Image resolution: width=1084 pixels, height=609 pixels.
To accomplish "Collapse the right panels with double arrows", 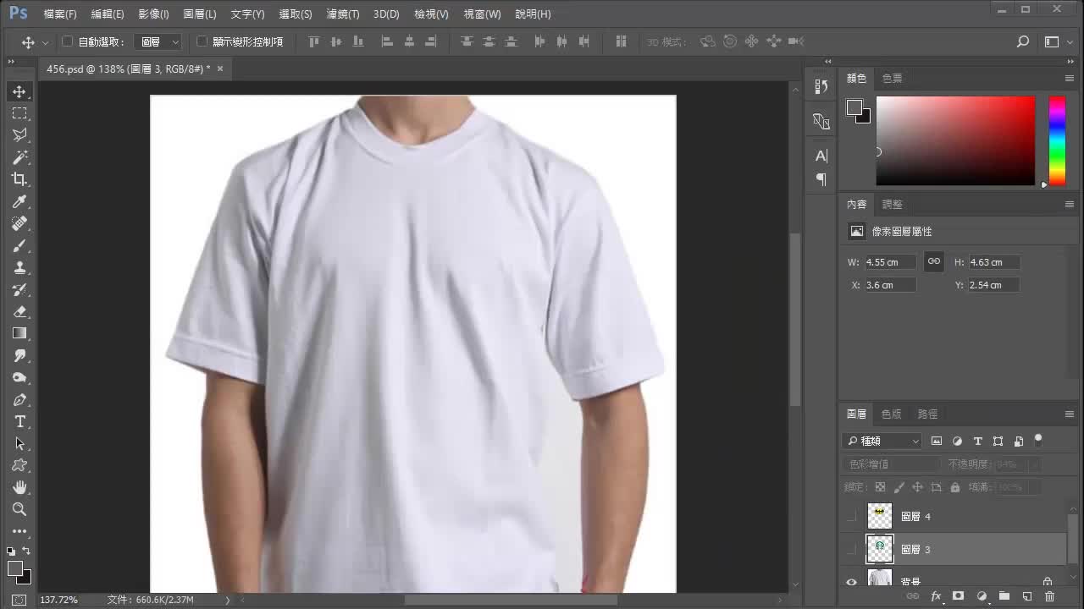I will pyautogui.click(x=1070, y=62).
